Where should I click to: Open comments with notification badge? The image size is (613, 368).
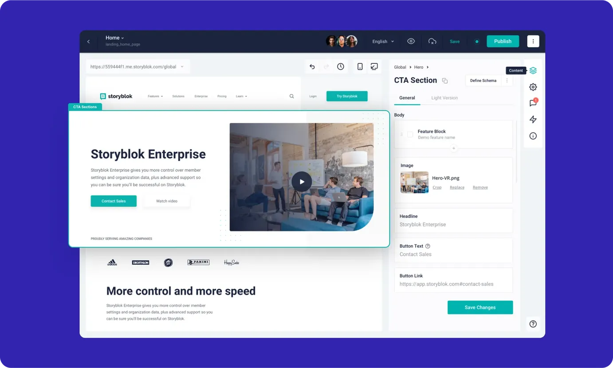(533, 103)
